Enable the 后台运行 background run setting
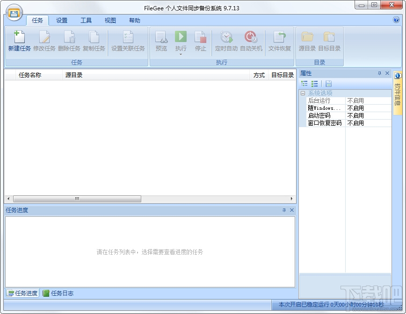This screenshot has height=314, width=406. pyautogui.click(x=368, y=100)
